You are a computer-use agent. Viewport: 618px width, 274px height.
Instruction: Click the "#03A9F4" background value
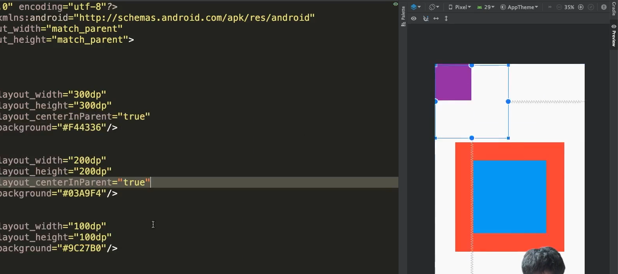pyautogui.click(x=82, y=193)
